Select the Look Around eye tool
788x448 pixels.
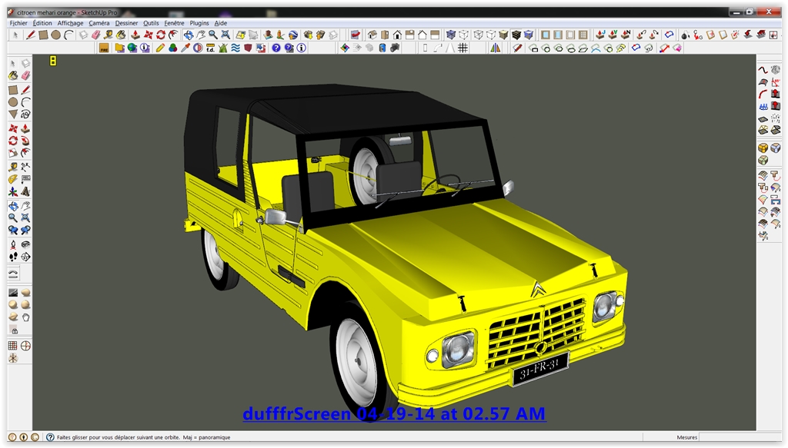[25, 244]
